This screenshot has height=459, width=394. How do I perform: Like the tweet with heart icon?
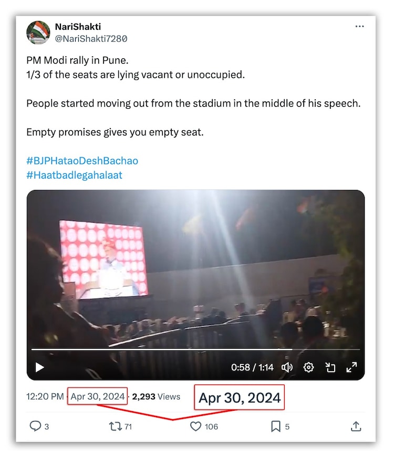coord(195,426)
